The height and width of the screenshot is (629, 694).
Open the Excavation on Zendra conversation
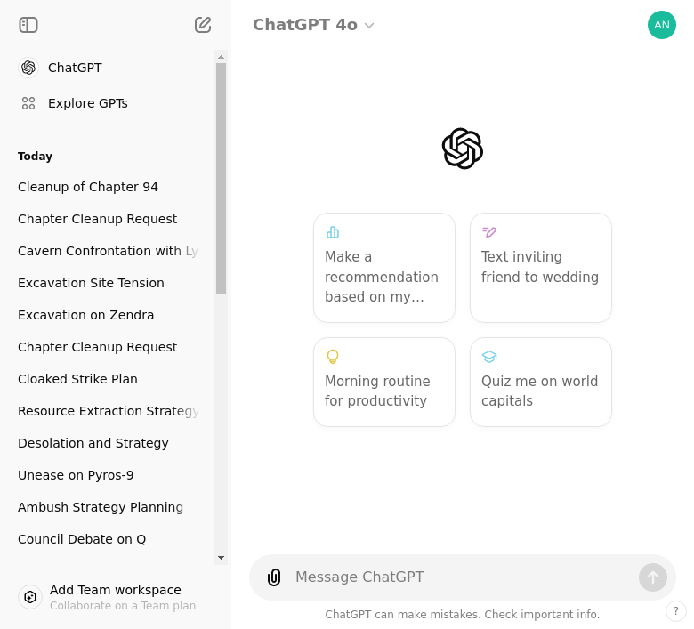86,315
